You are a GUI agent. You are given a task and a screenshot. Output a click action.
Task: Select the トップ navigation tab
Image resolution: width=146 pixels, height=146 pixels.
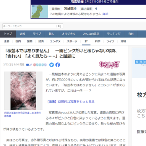tap(8, 34)
